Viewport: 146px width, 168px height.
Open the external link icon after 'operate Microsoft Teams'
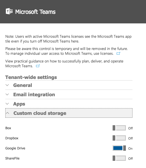coord(38,66)
